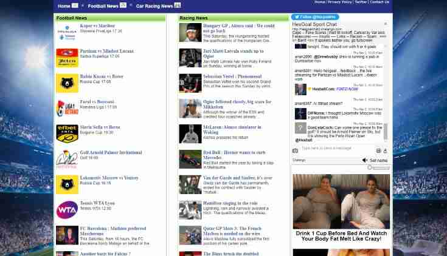The height and width of the screenshot is (256, 447).
Task: Open Lokomotiv Moscow match link
Action: (x=109, y=178)
